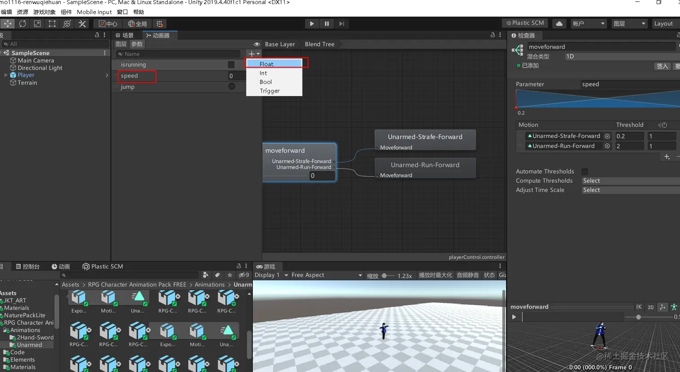Image resolution: width=680 pixels, height=372 pixels.
Task: Open the custom editor tools wrench icon
Action: click(x=82, y=24)
